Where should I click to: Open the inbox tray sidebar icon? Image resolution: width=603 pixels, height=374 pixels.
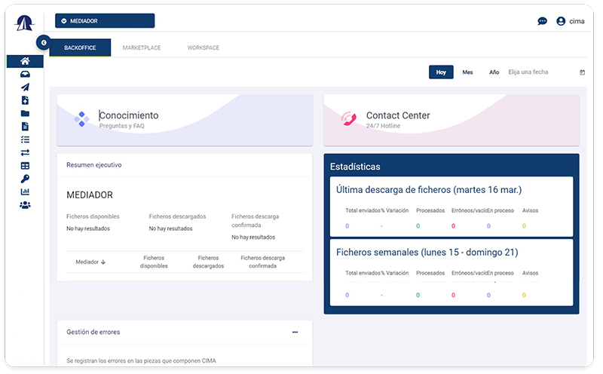pyautogui.click(x=25, y=74)
